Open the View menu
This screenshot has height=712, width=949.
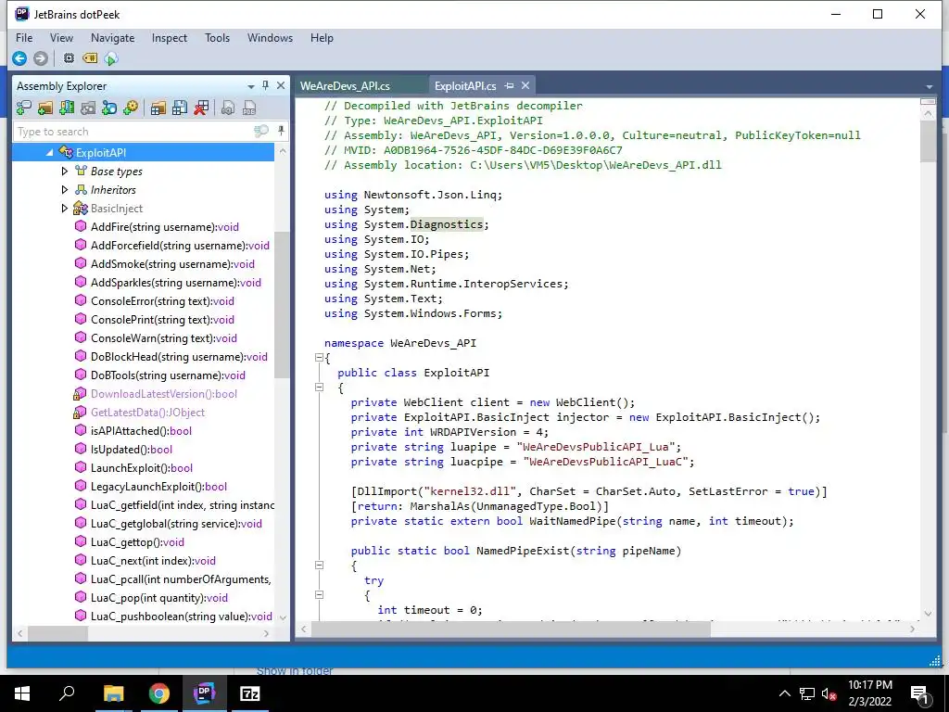pyautogui.click(x=61, y=37)
